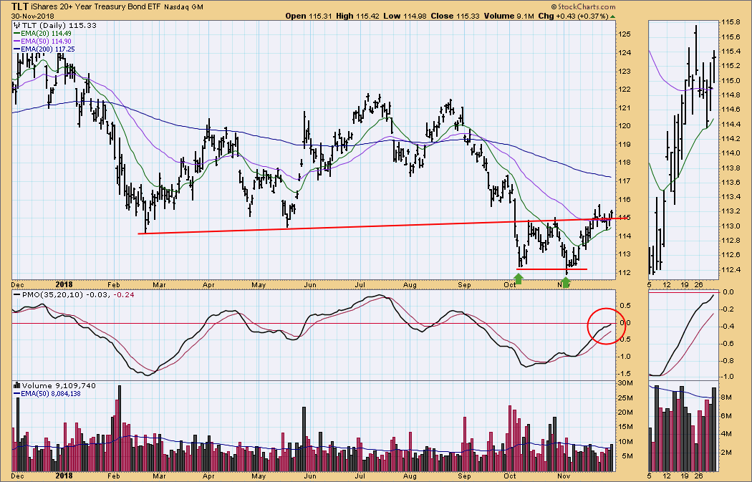Click the '112.4' label on the zoomed price axis
This screenshot has width=752, height=482.
[x=730, y=269]
